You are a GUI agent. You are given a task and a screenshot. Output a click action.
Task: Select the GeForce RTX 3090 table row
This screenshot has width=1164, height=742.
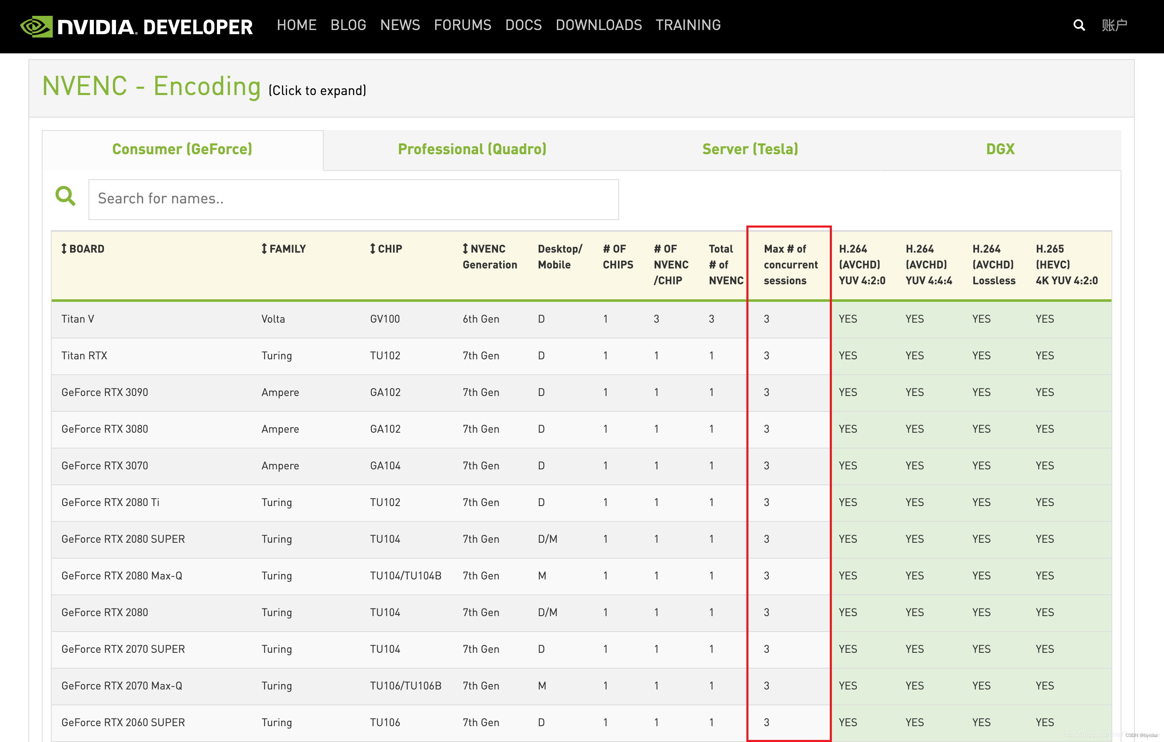click(105, 392)
